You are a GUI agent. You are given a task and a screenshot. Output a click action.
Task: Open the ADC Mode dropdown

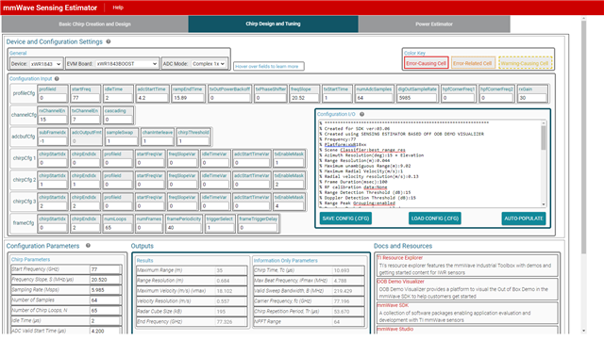point(208,64)
